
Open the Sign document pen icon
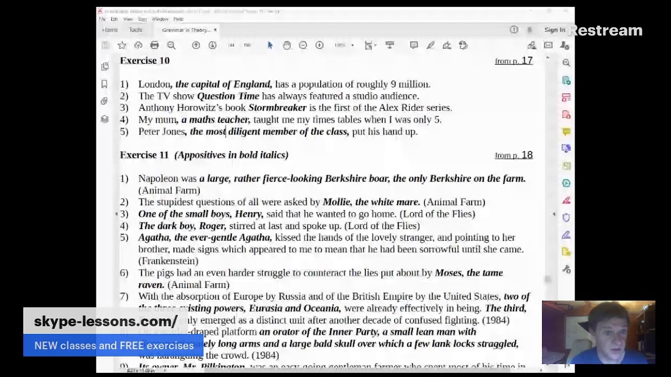[x=447, y=46]
